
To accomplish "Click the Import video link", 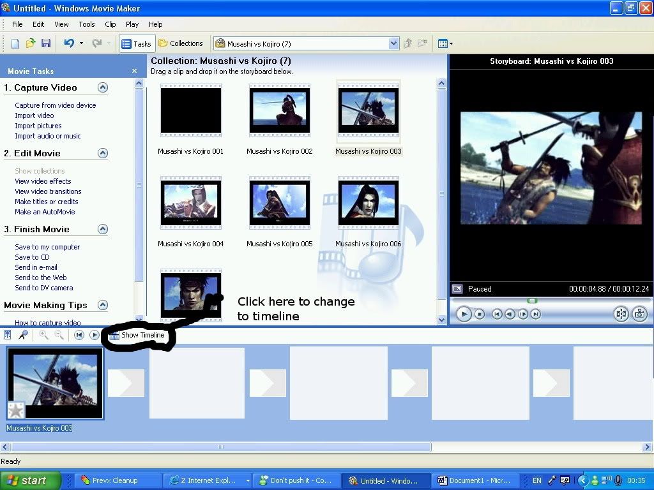I will (x=34, y=115).
